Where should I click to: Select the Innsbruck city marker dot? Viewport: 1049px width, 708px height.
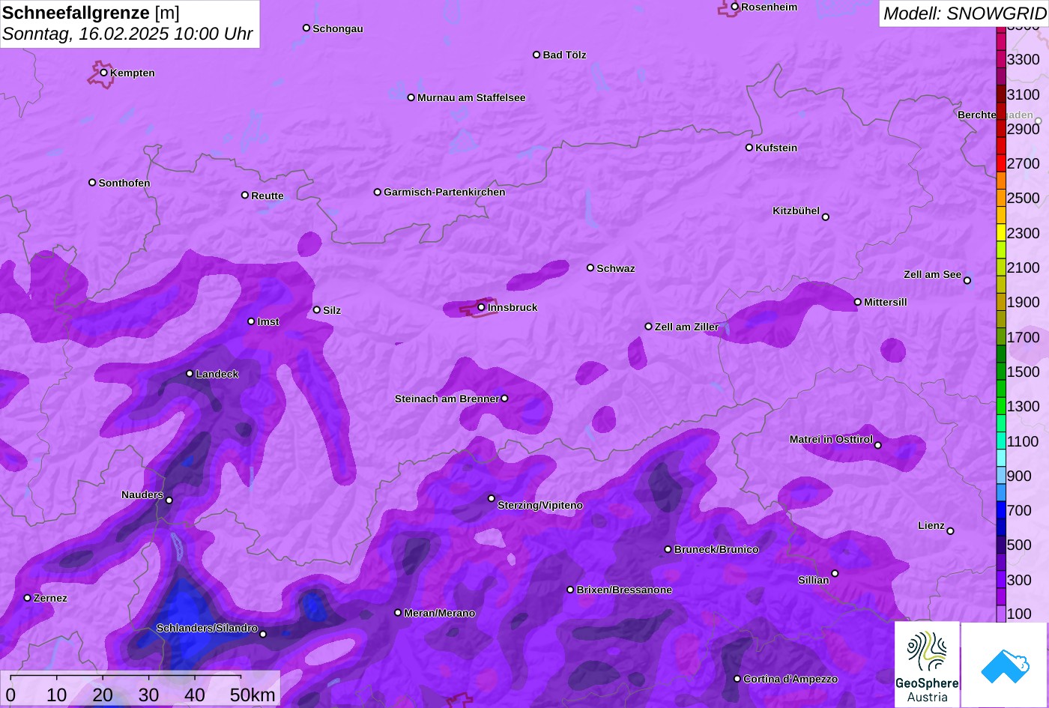click(x=481, y=307)
